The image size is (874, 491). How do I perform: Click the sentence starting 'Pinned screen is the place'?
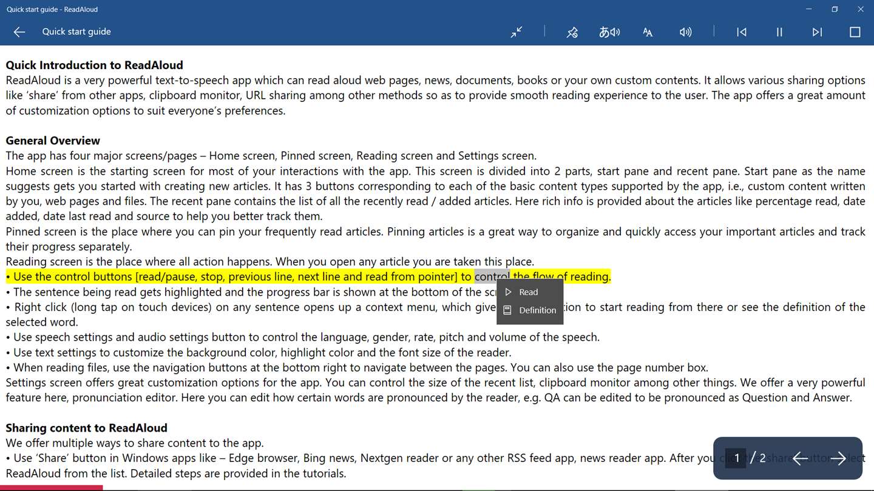tap(436, 239)
